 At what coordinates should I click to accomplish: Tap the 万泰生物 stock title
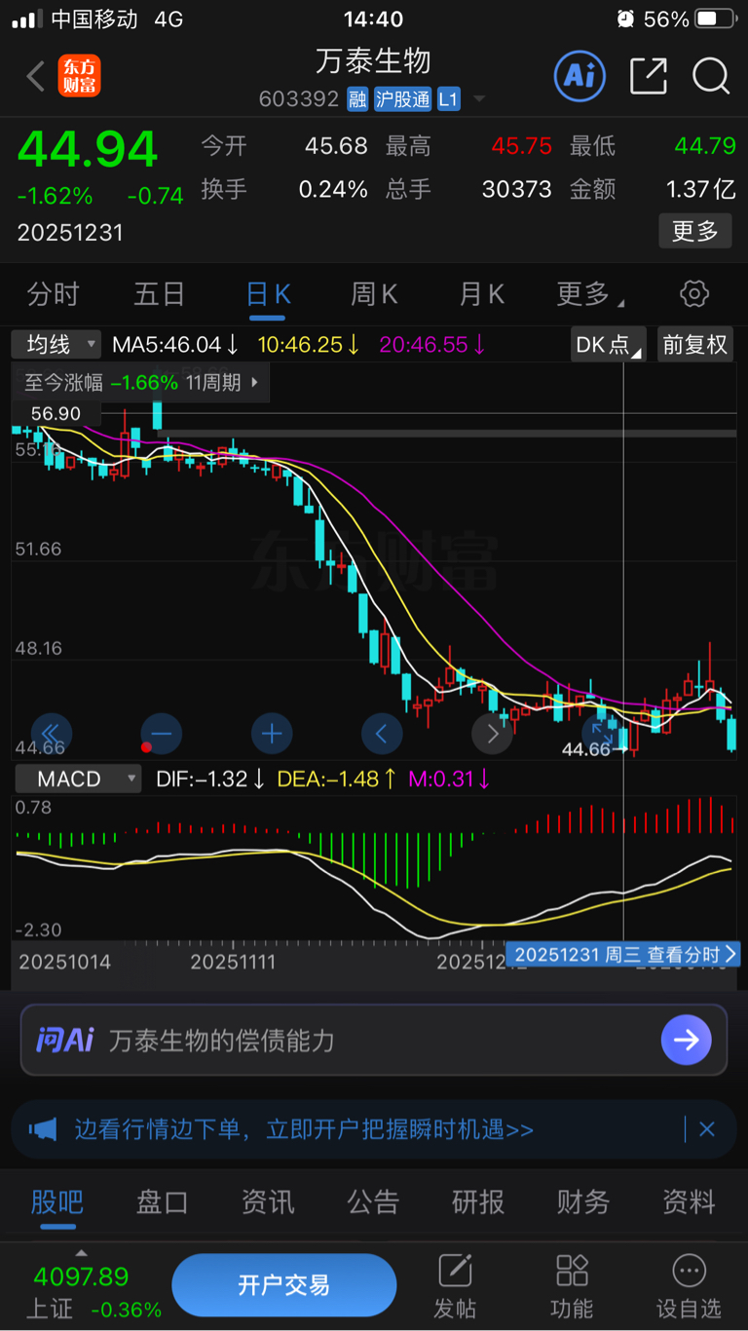(x=373, y=61)
